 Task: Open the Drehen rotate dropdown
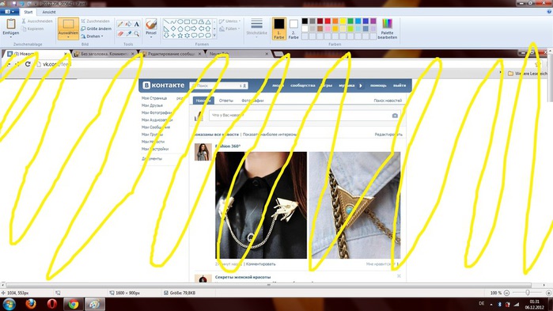(92, 36)
